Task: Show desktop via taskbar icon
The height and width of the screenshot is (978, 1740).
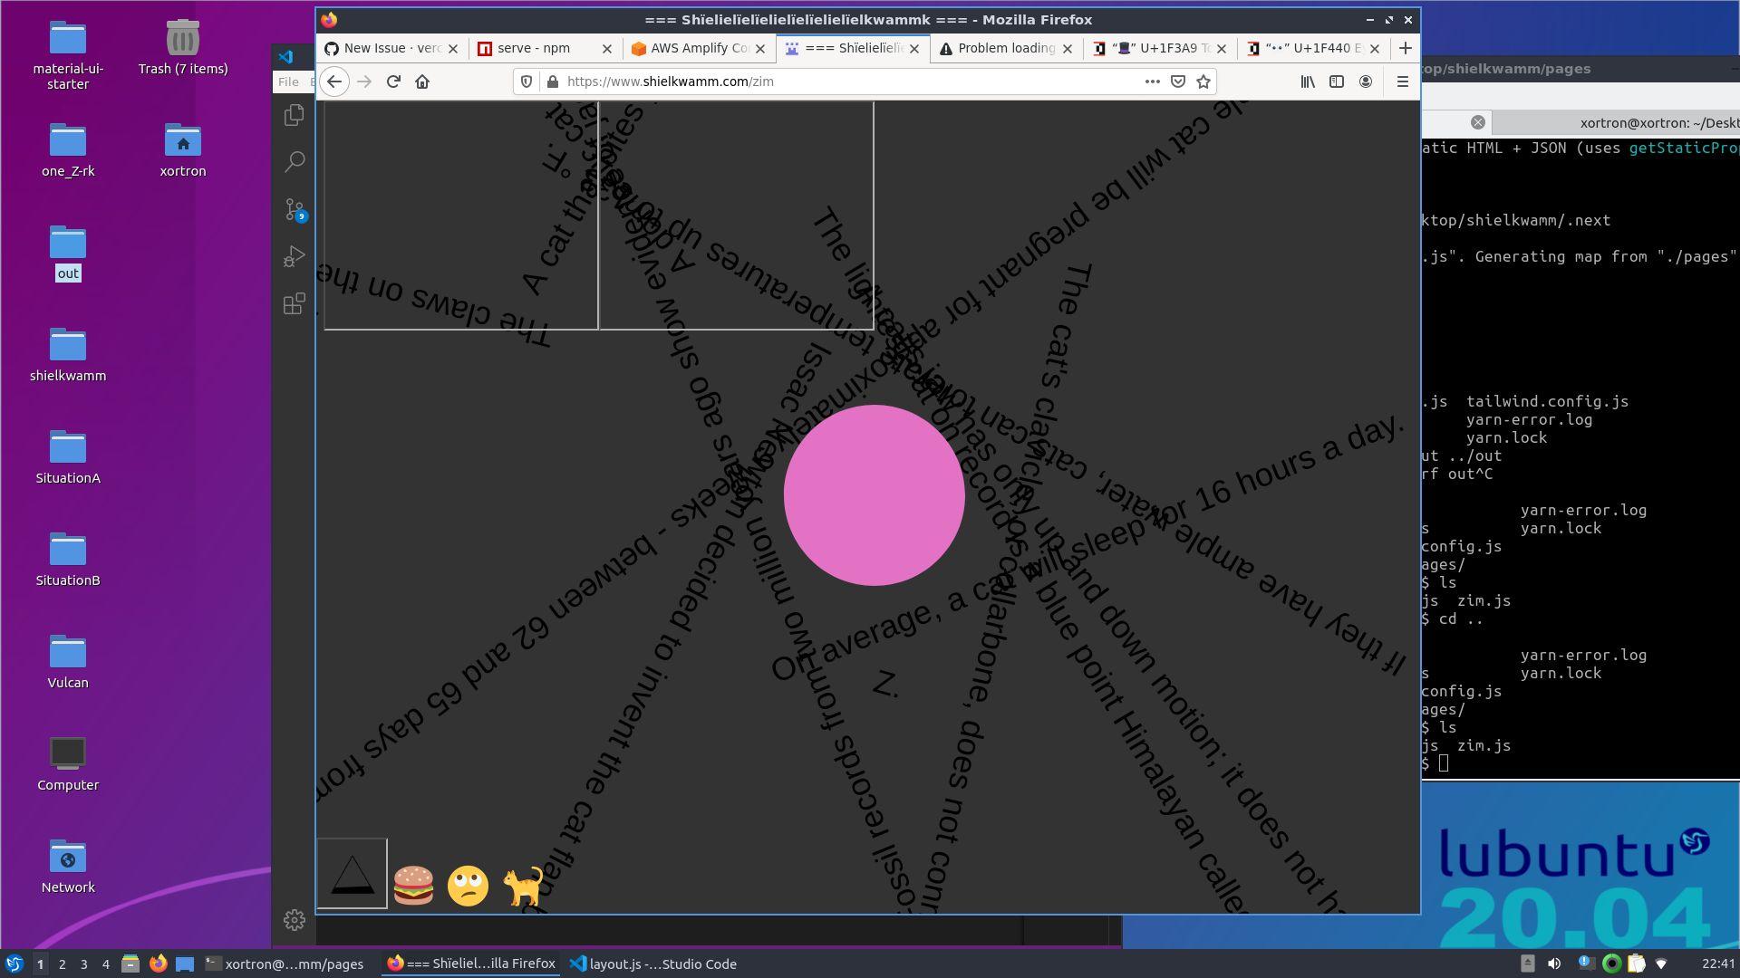Action: 185,964
